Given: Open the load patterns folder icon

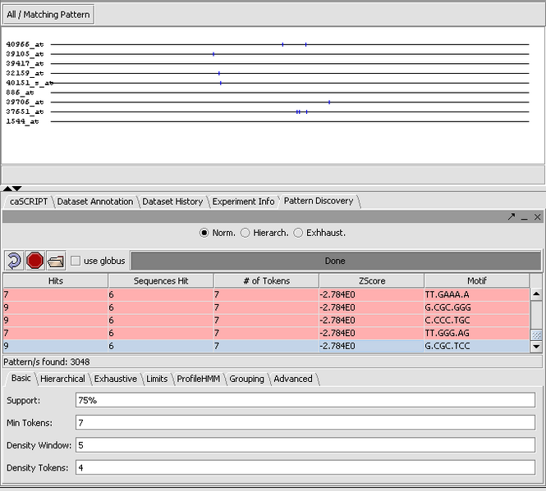Looking at the screenshot, I should coord(56,261).
